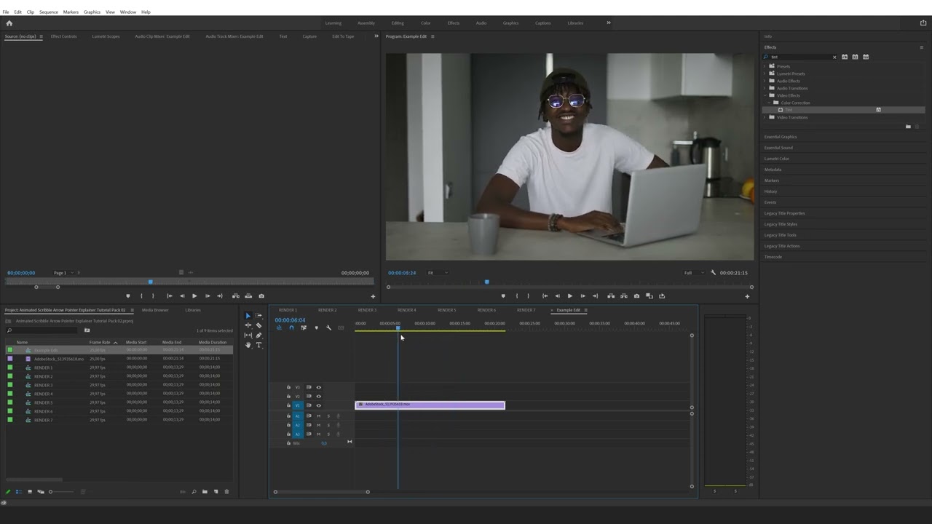
Task: Open timeline display settings wrench
Action: 328,327
